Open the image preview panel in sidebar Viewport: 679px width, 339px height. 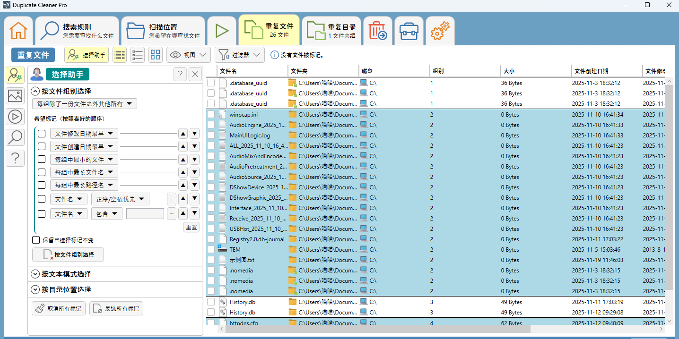15,95
